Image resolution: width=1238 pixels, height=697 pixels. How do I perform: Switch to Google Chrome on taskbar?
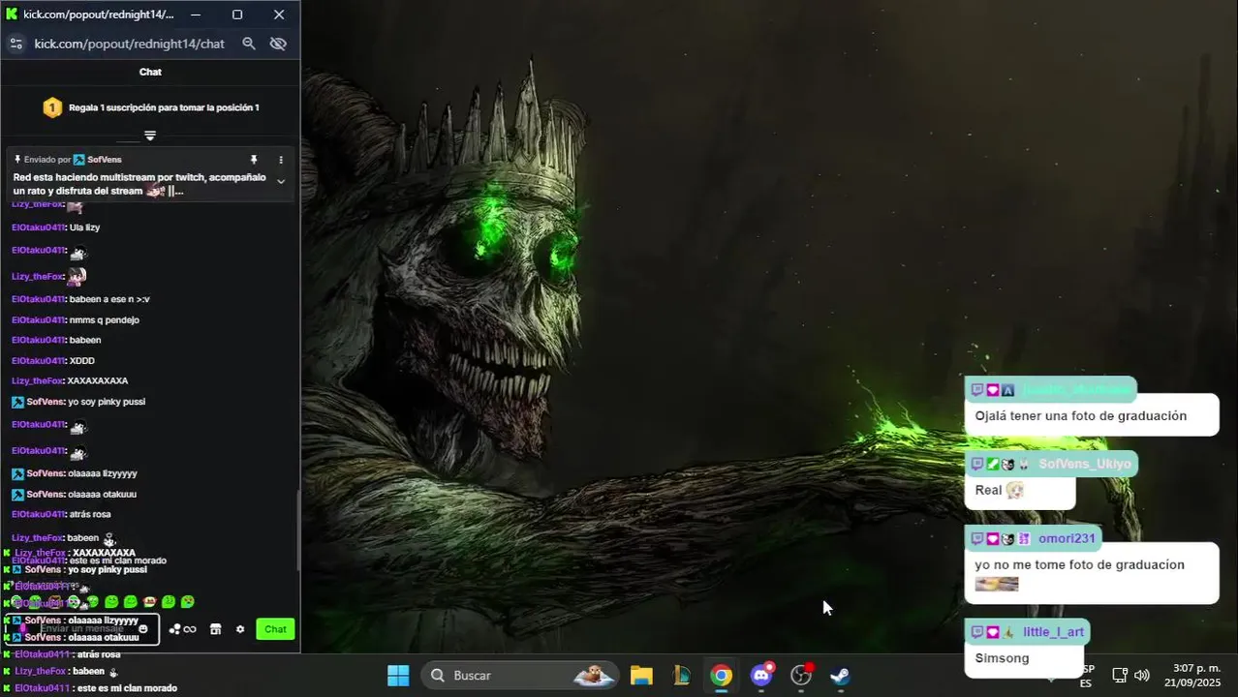721,676
